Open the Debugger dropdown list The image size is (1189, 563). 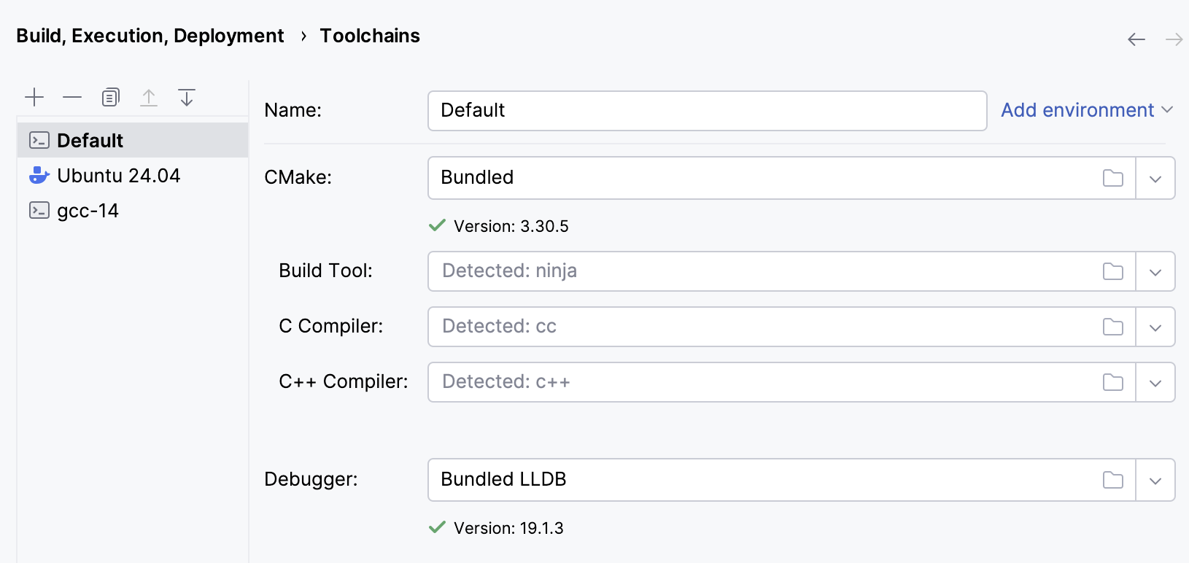[x=1155, y=479]
